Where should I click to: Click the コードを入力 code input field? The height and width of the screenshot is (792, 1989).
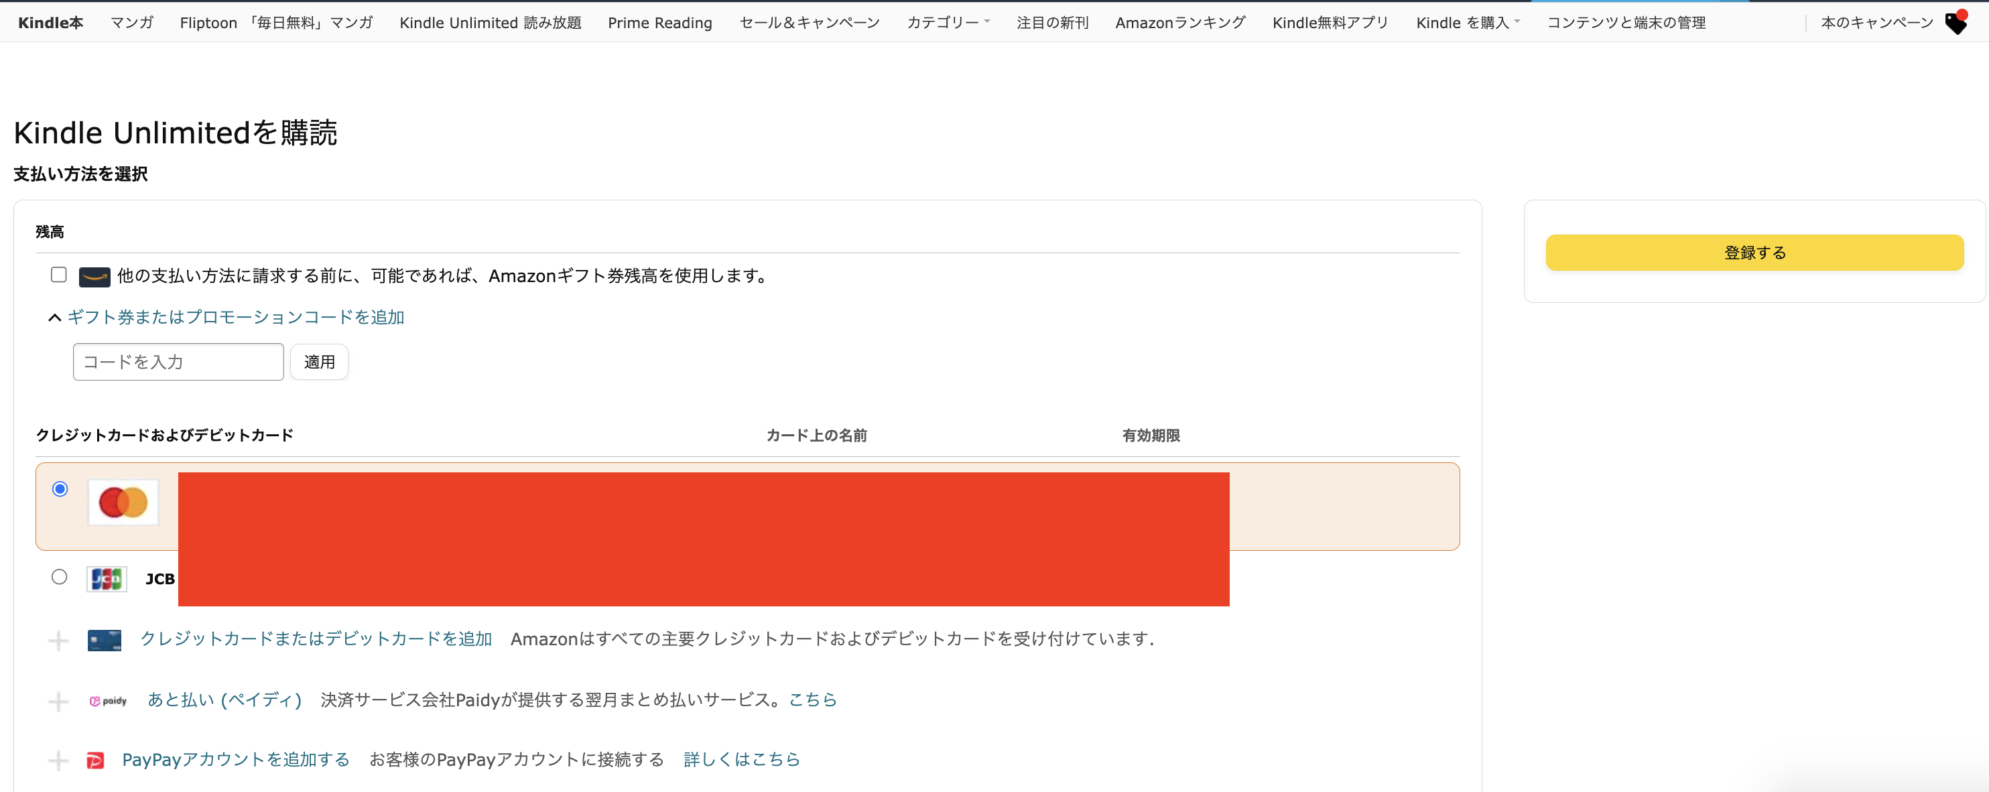point(178,362)
